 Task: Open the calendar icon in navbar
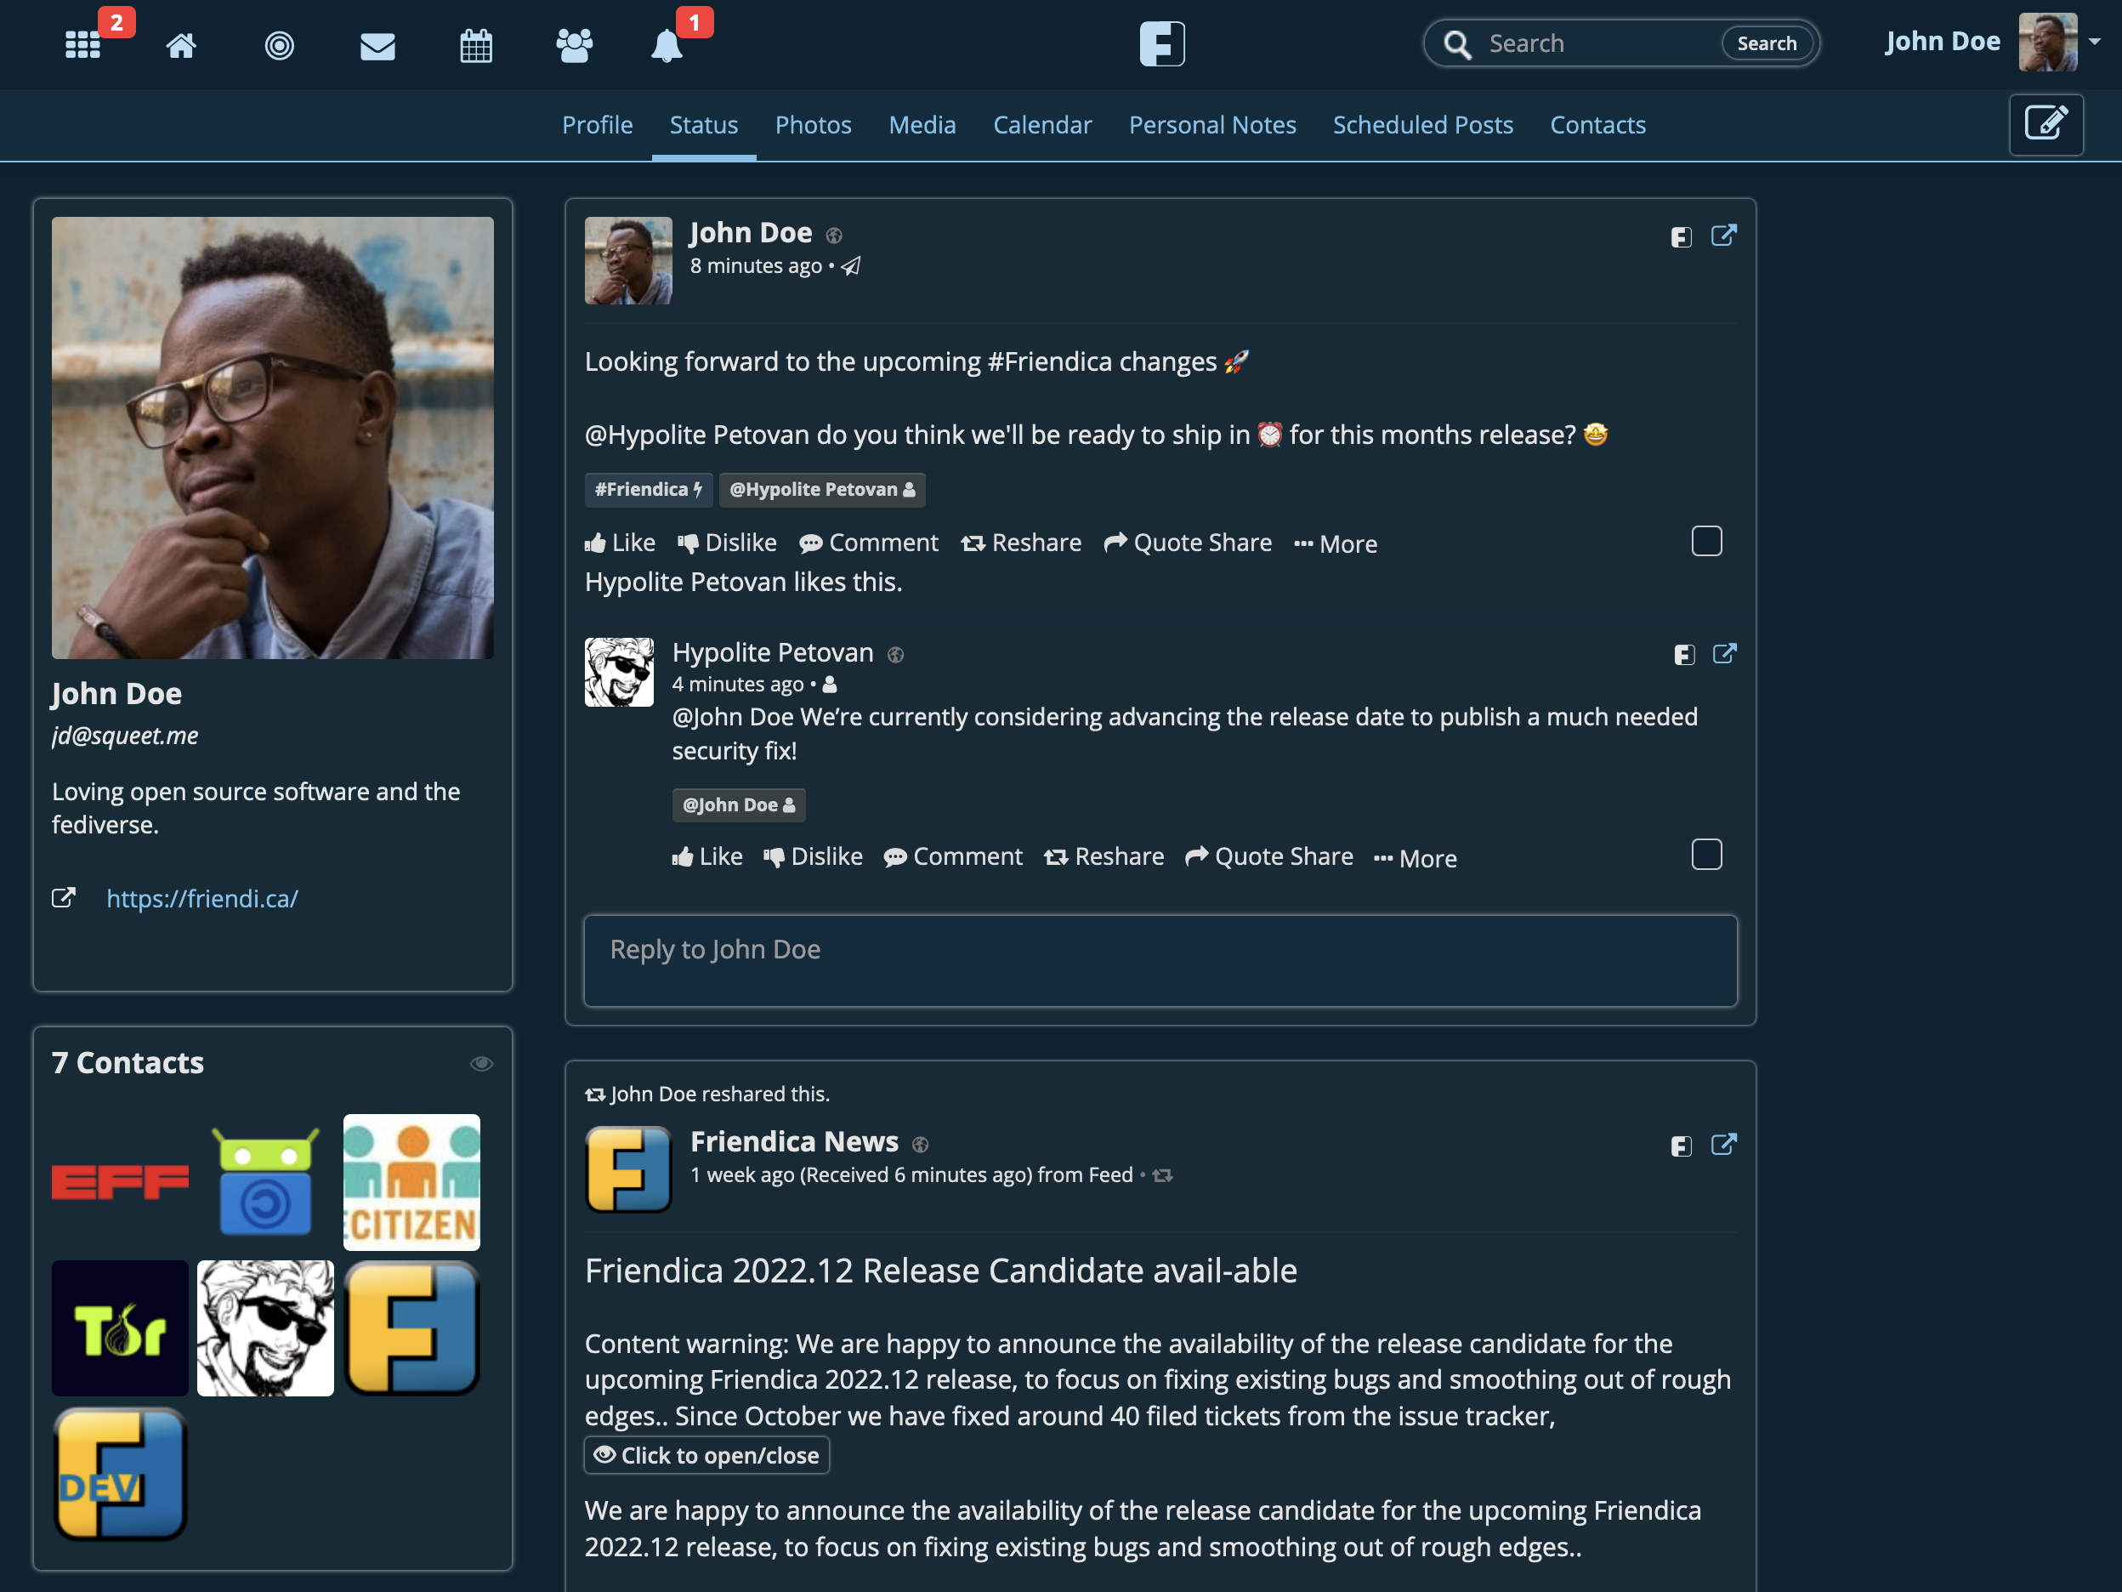coord(476,45)
